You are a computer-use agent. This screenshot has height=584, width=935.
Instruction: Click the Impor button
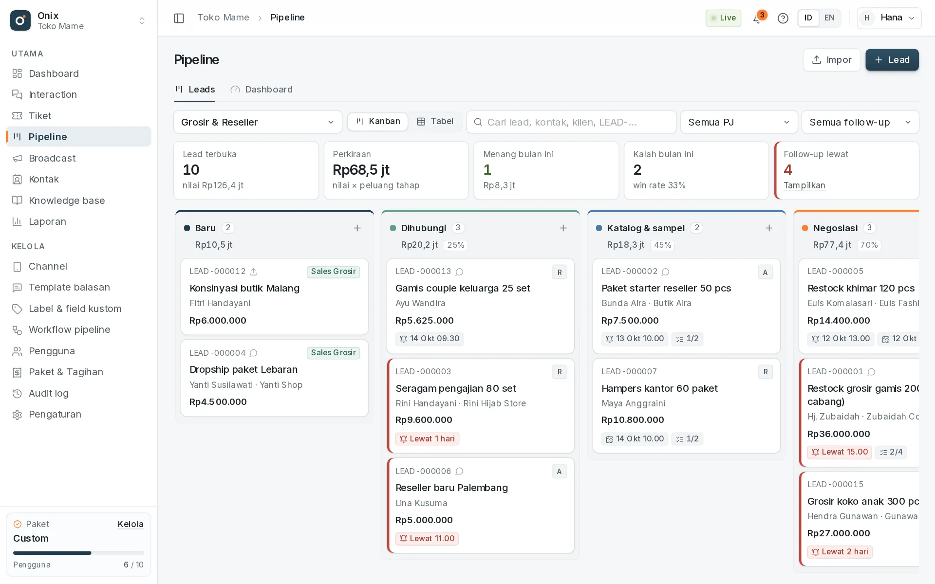click(x=832, y=60)
